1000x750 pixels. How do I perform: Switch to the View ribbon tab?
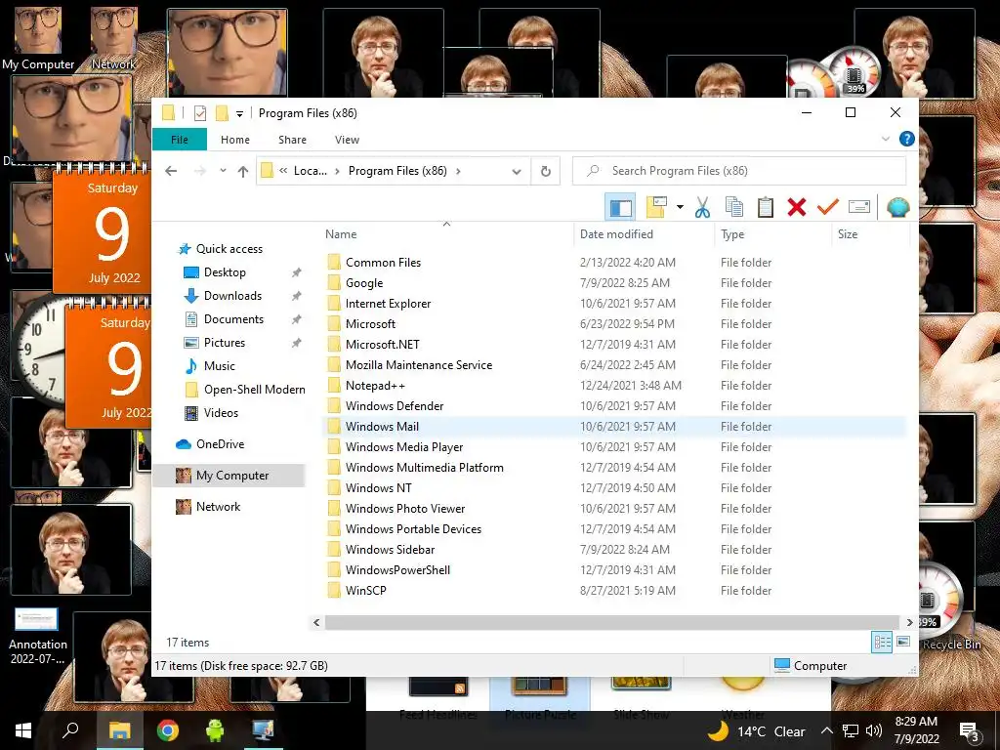pyautogui.click(x=347, y=140)
